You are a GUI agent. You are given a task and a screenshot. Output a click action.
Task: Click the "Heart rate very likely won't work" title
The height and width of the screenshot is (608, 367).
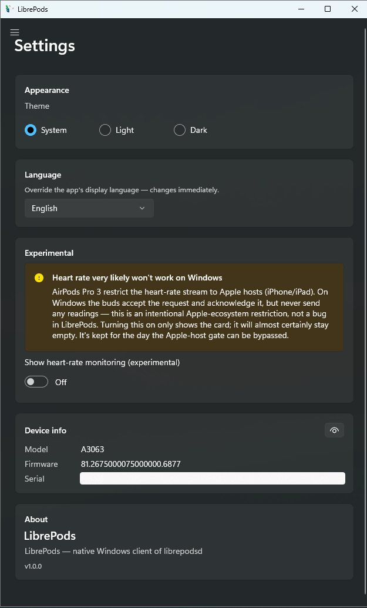[x=137, y=278]
